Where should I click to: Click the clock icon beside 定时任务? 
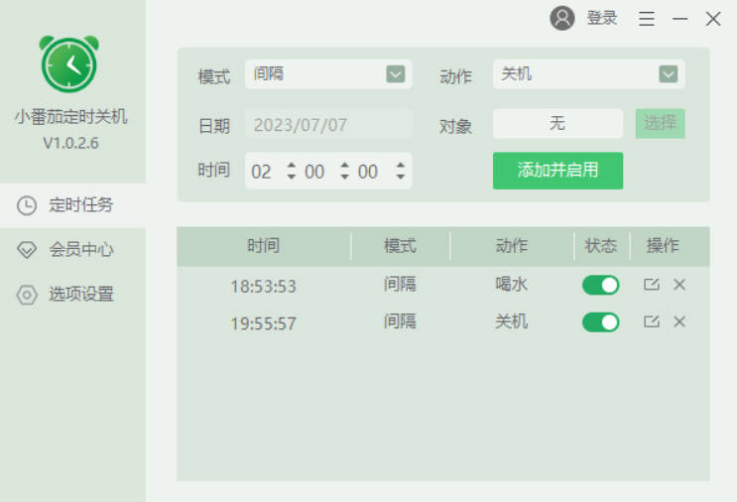click(x=27, y=205)
